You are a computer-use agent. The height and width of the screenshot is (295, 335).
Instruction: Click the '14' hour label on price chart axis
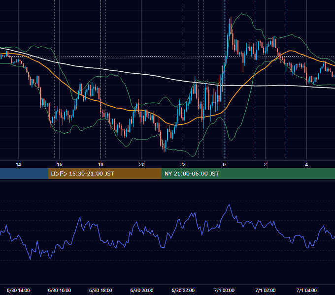pyautogui.click(x=18, y=165)
